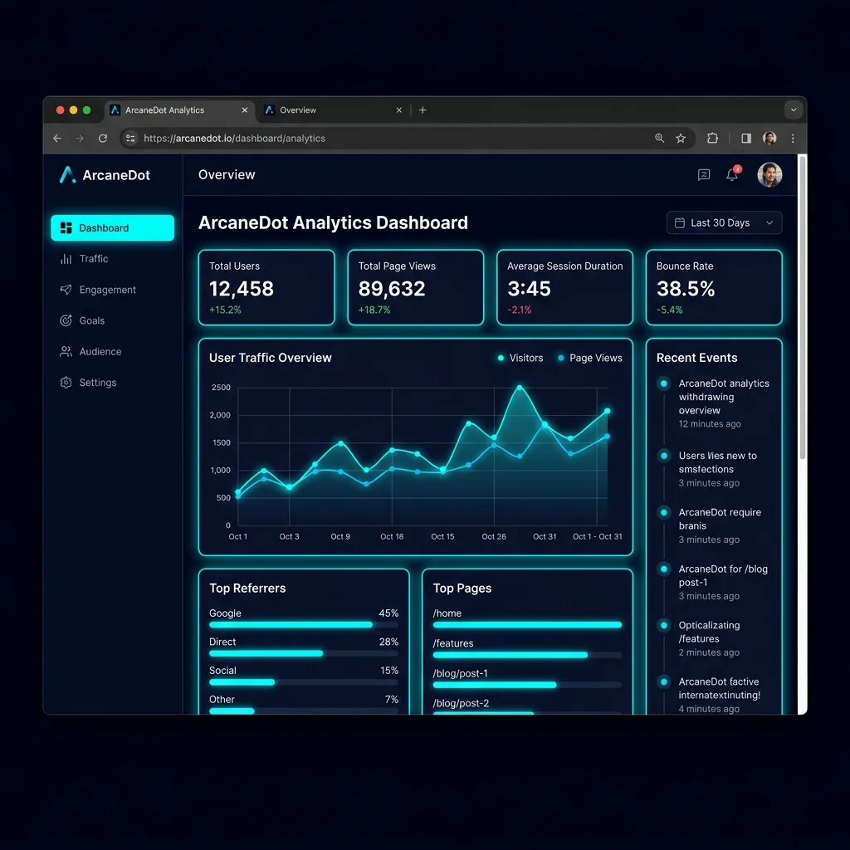Switch to the Overview browser tab
This screenshot has height=850, width=850.
[334, 110]
